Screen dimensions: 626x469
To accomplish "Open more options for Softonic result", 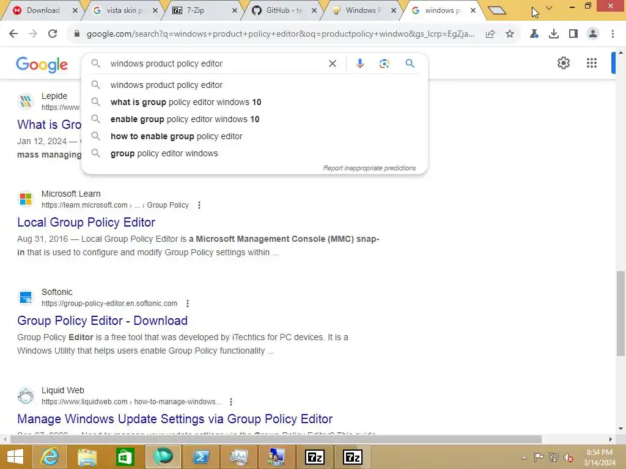I will (x=188, y=304).
